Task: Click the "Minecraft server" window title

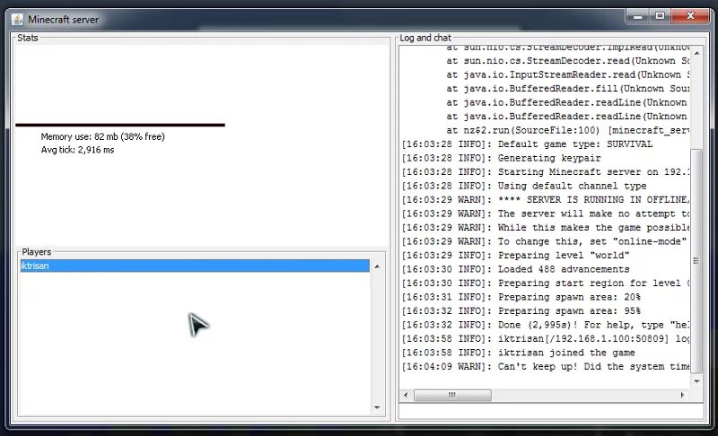Action: pos(63,20)
